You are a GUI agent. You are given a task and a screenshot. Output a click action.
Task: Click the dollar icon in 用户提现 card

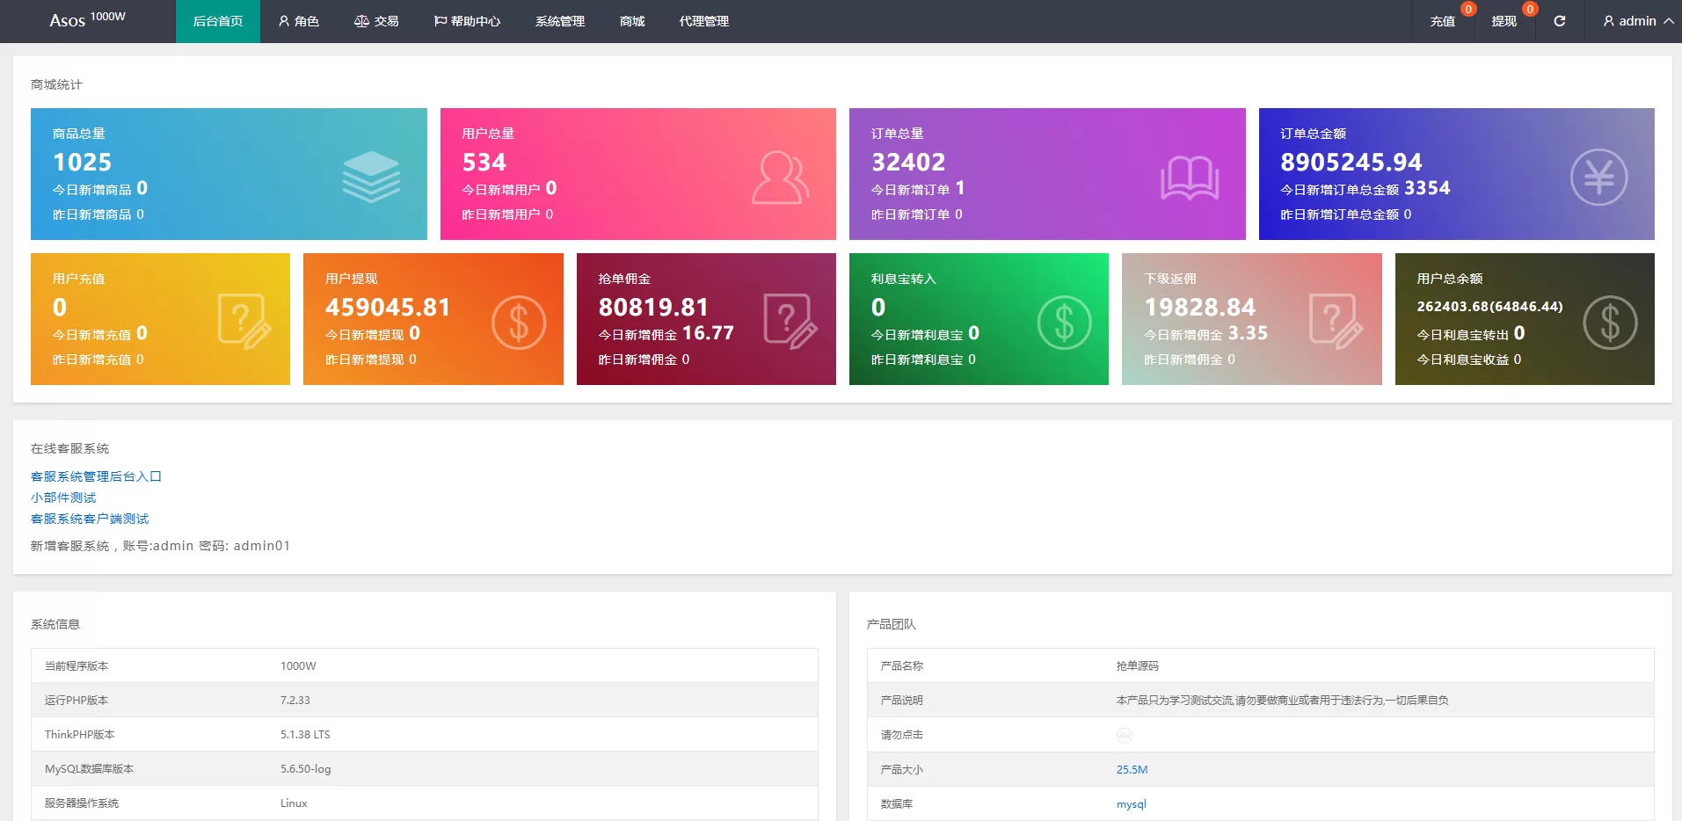[518, 323]
